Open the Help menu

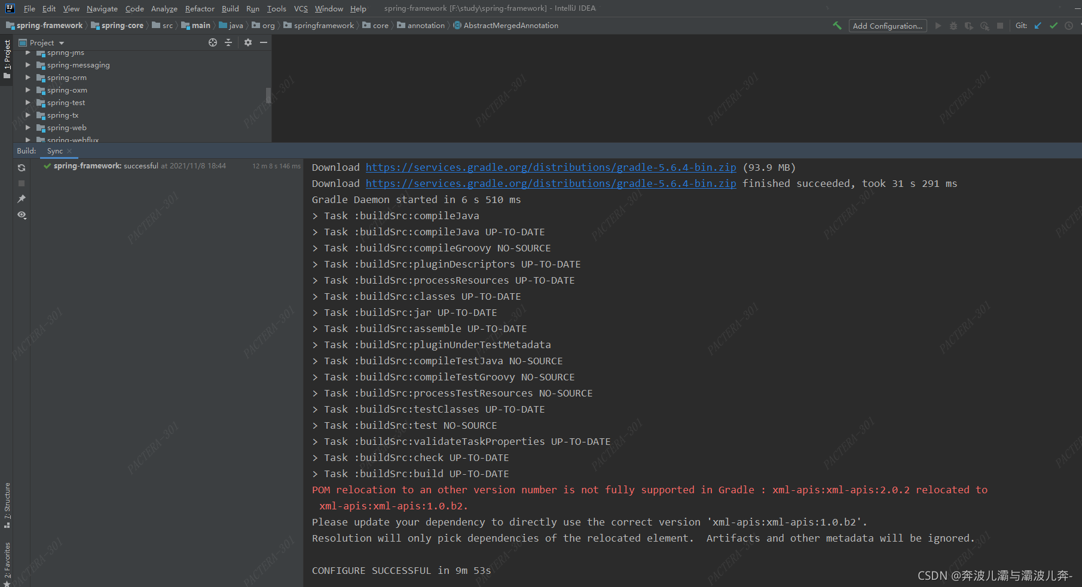click(358, 8)
